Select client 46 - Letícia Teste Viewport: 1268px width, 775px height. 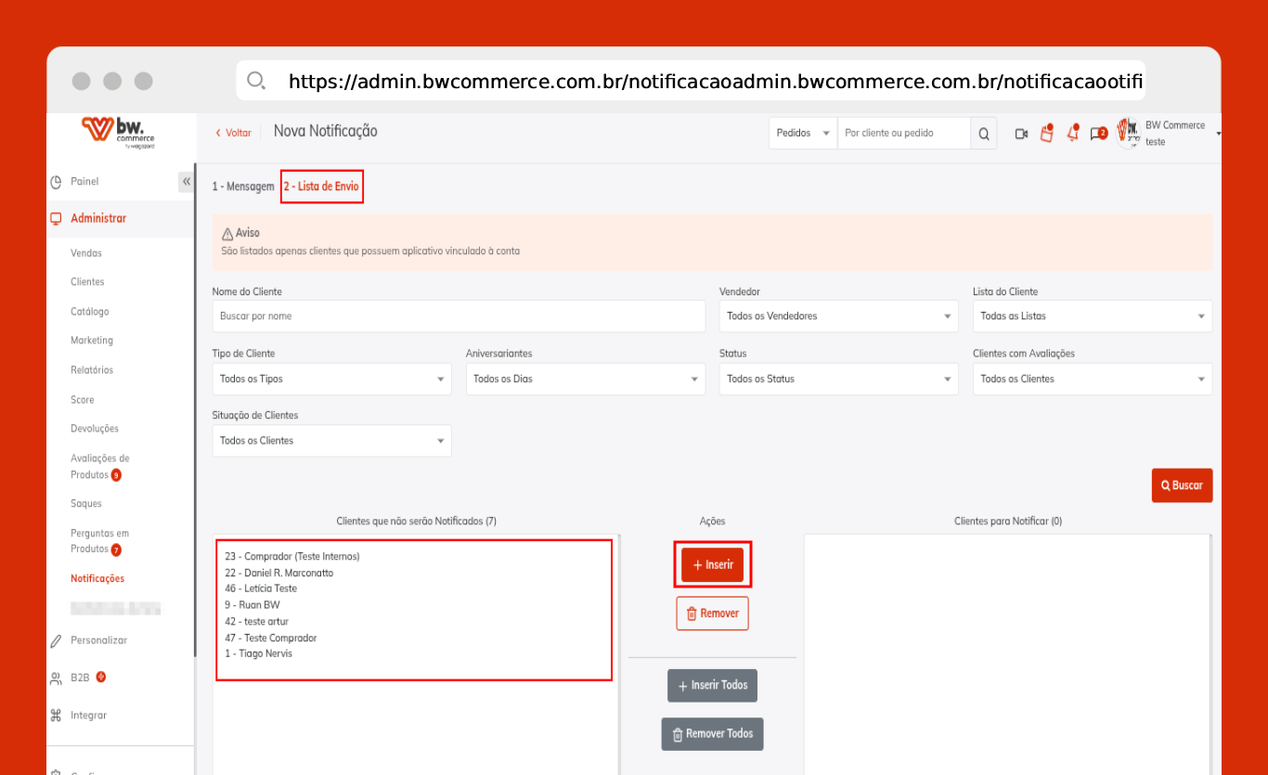[x=261, y=589]
